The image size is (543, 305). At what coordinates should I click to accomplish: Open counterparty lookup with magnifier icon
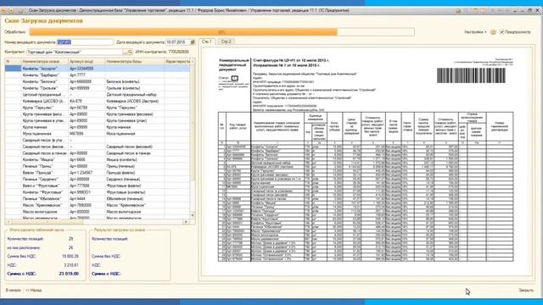pyautogui.click(x=130, y=52)
